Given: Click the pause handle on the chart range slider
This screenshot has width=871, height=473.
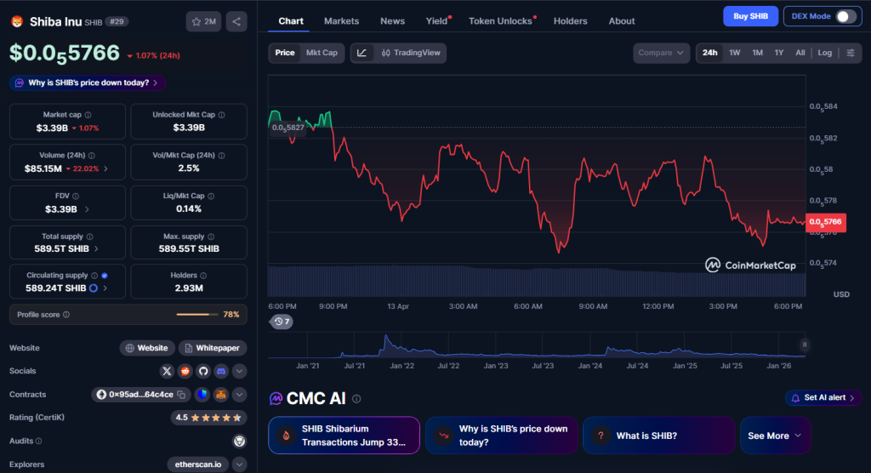Looking at the screenshot, I should [804, 345].
